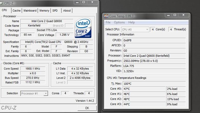200x113 pixels.
Task: Click the Instructions field listing MMX, SSE
Action: (57, 56)
